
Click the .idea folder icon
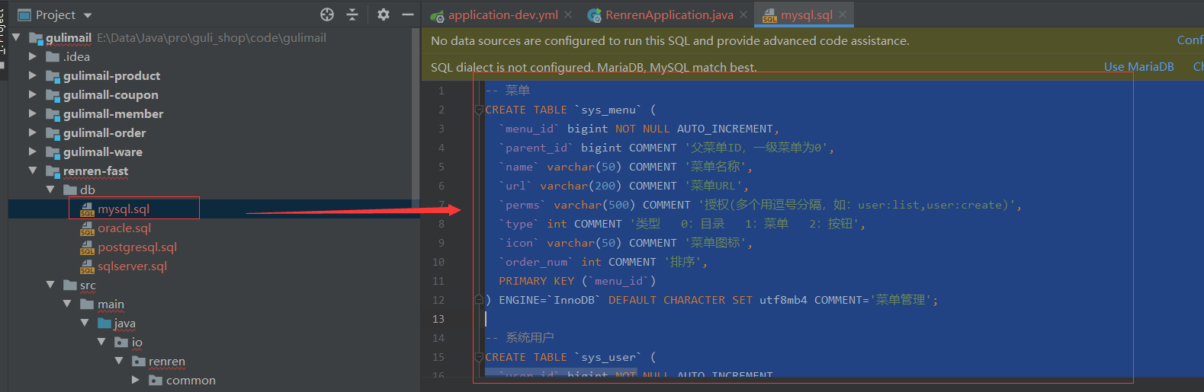coord(53,56)
